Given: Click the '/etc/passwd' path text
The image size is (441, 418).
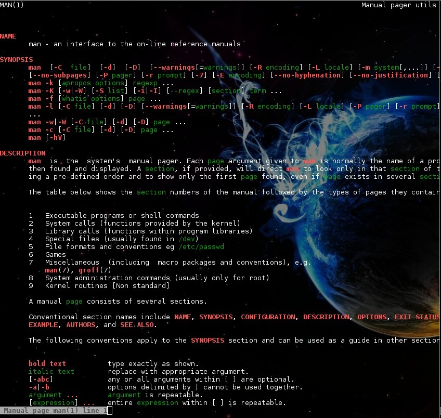Looking at the screenshot, I should (x=201, y=247).
